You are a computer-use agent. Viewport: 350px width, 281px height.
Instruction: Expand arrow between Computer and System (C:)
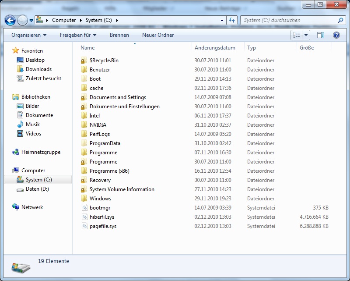81,20
